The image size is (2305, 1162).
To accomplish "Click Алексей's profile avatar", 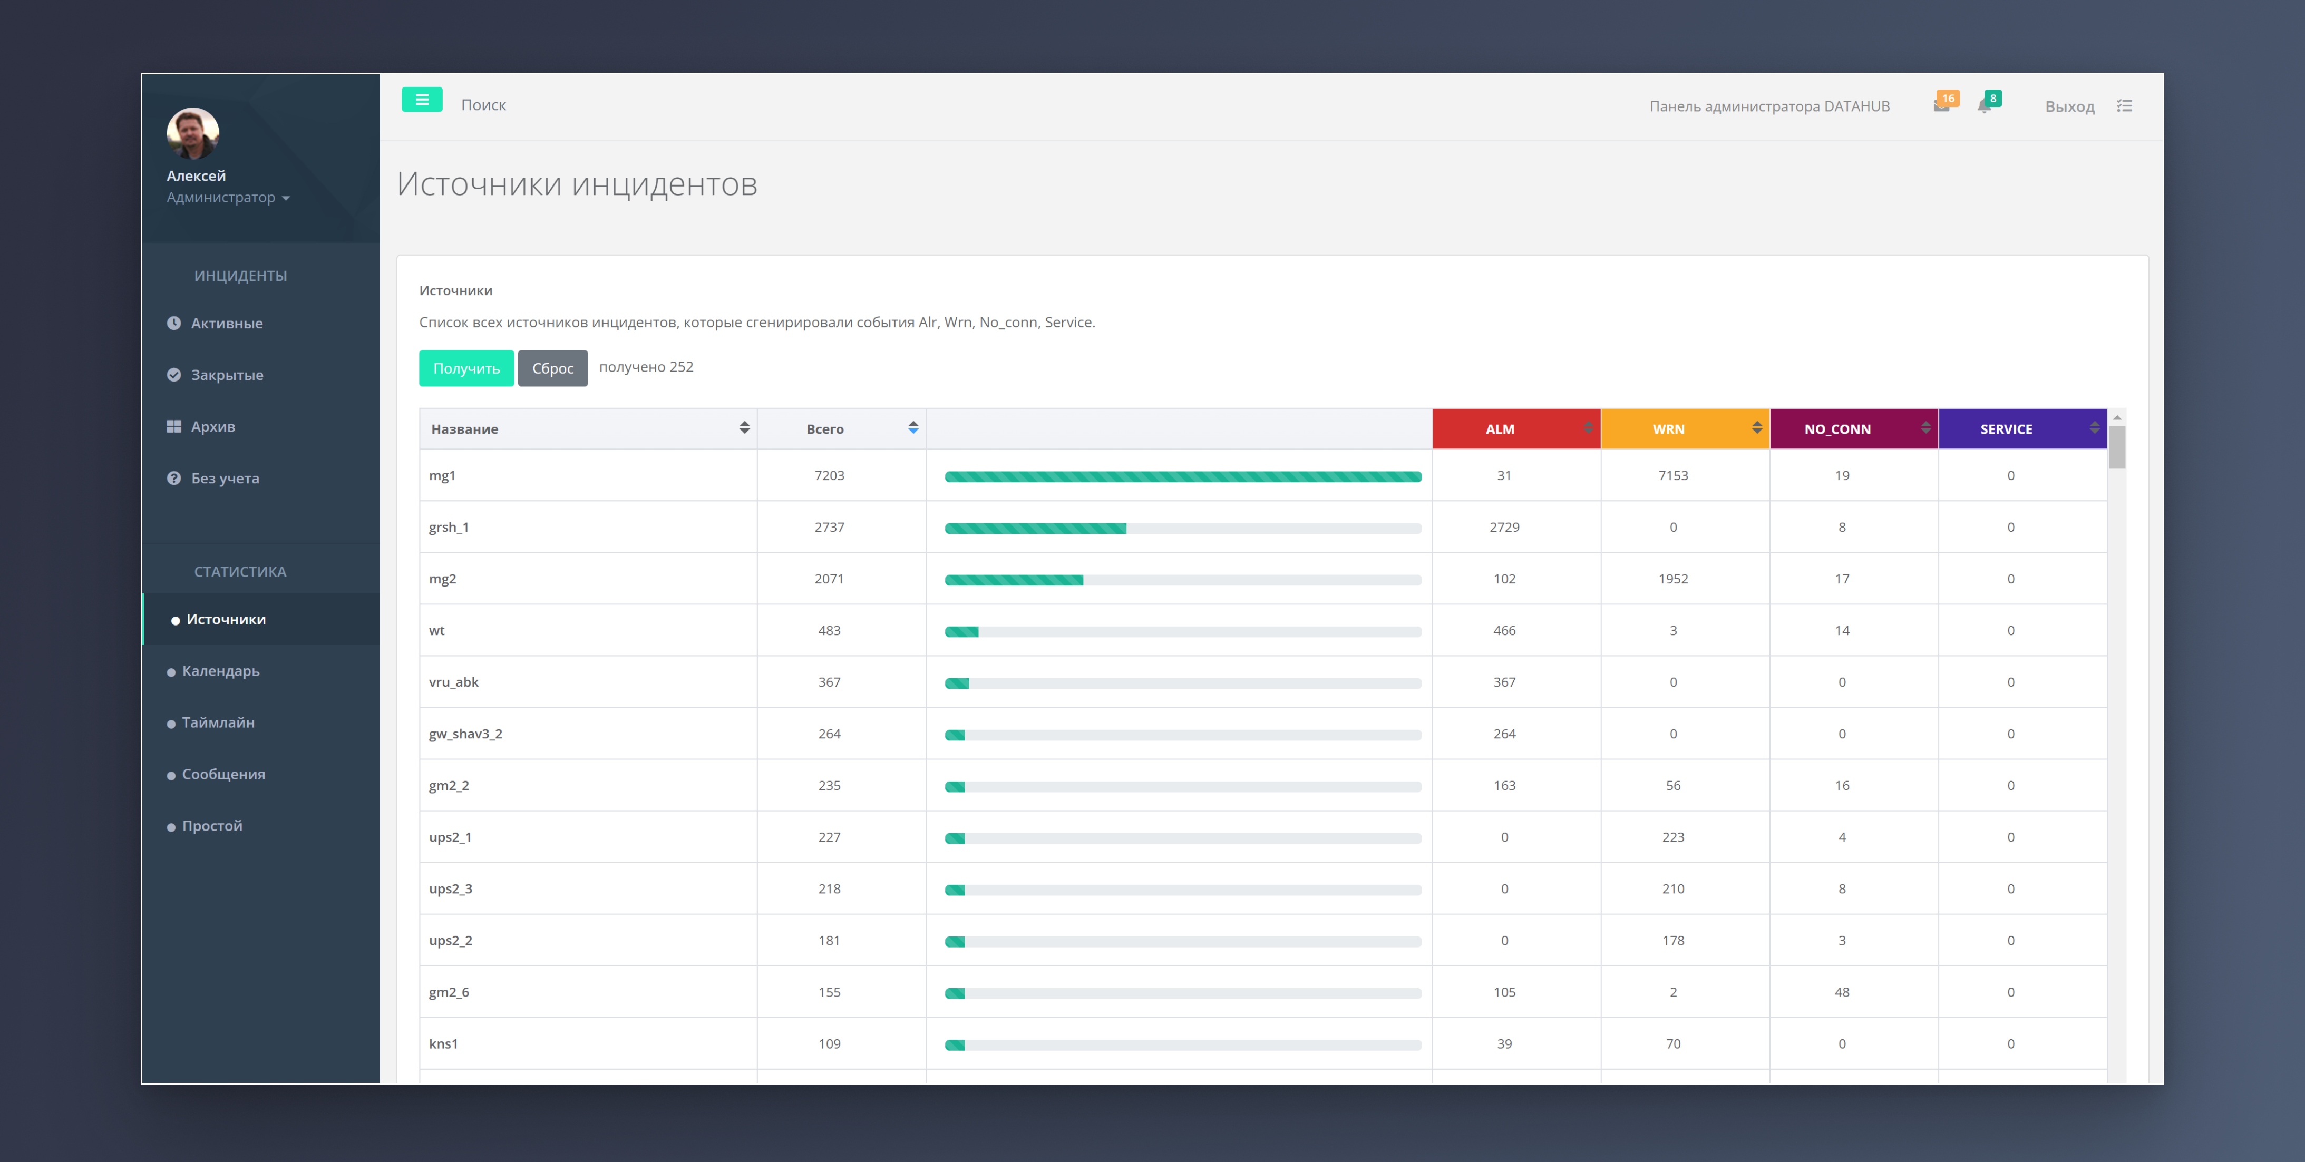I will (192, 133).
